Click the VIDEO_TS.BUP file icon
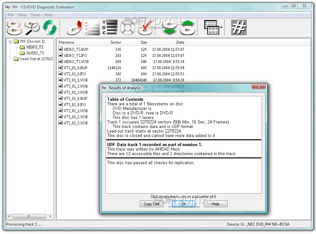This screenshot has height=234, width=316. pyautogui.click(x=60, y=49)
